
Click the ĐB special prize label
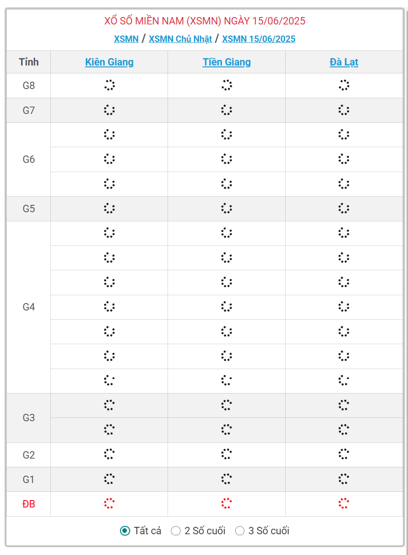[29, 504]
